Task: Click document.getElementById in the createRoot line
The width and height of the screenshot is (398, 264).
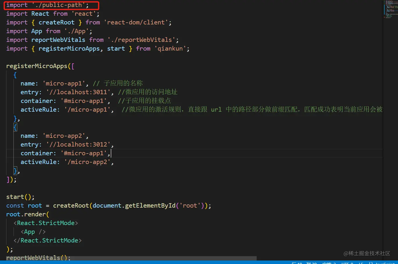Action: (x=134, y=206)
